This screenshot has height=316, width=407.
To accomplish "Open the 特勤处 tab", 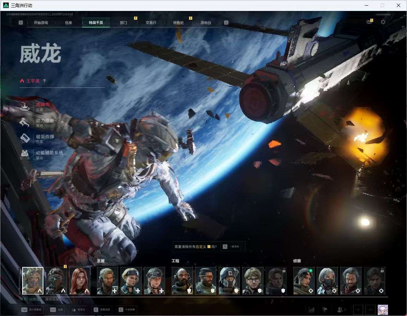I will tap(178, 23).
